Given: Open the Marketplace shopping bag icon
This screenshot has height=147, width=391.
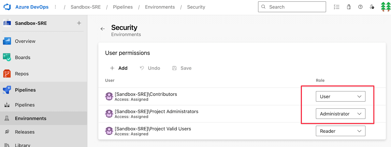Looking at the screenshot, I should point(349,7).
